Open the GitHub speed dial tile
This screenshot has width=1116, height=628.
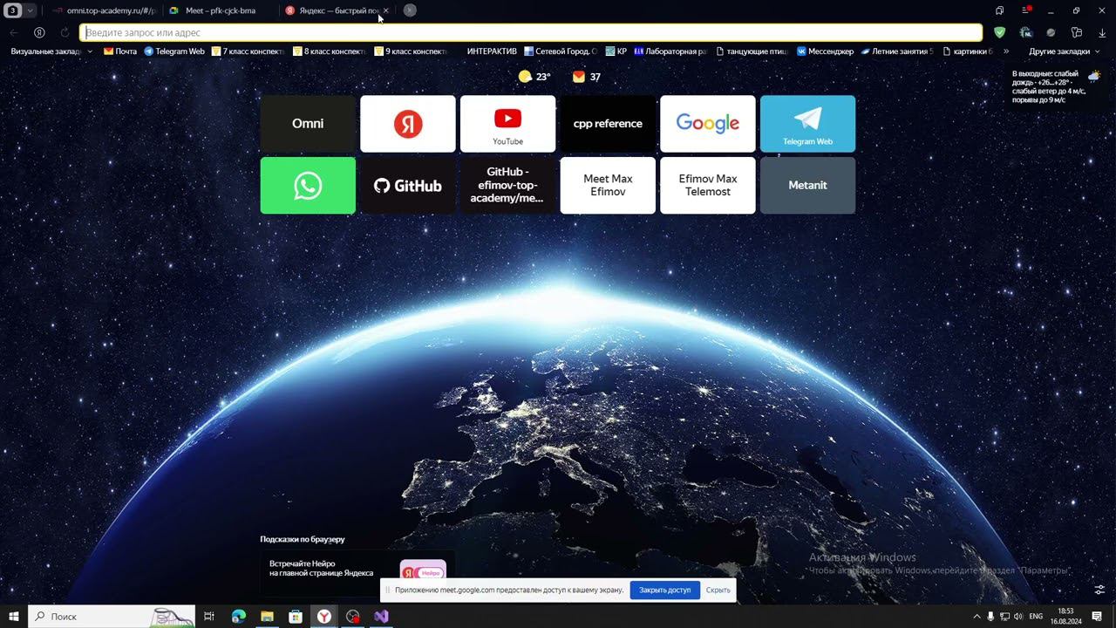point(408,186)
